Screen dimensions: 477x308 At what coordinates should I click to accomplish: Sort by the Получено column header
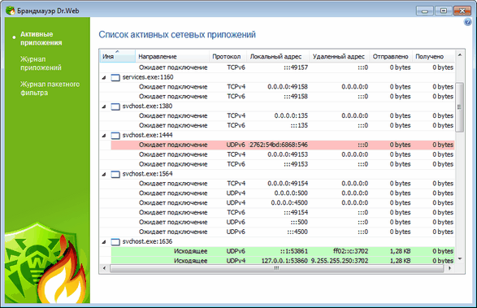pyautogui.click(x=433, y=56)
